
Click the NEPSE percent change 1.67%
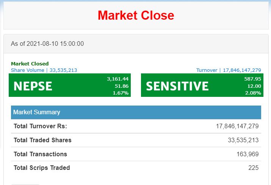pyautogui.click(x=121, y=93)
